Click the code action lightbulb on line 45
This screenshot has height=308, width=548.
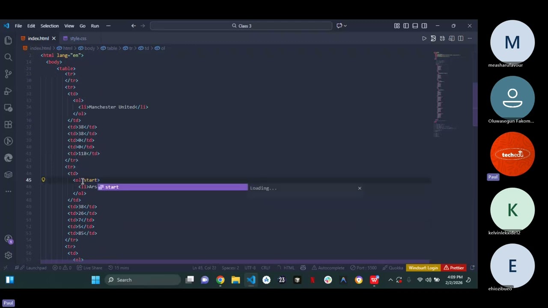pyautogui.click(x=43, y=180)
